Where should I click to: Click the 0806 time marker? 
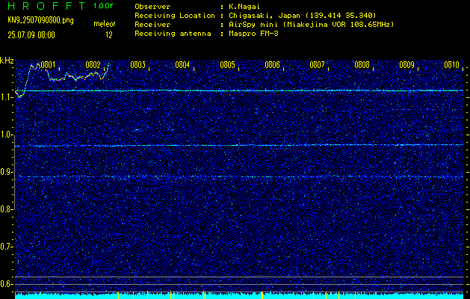coord(272,65)
